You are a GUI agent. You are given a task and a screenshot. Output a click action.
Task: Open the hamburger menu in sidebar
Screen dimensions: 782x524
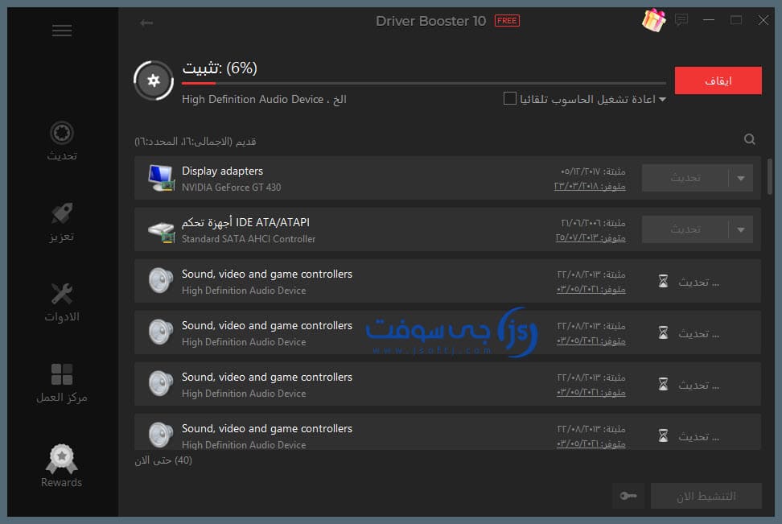[x=62, y=31]
